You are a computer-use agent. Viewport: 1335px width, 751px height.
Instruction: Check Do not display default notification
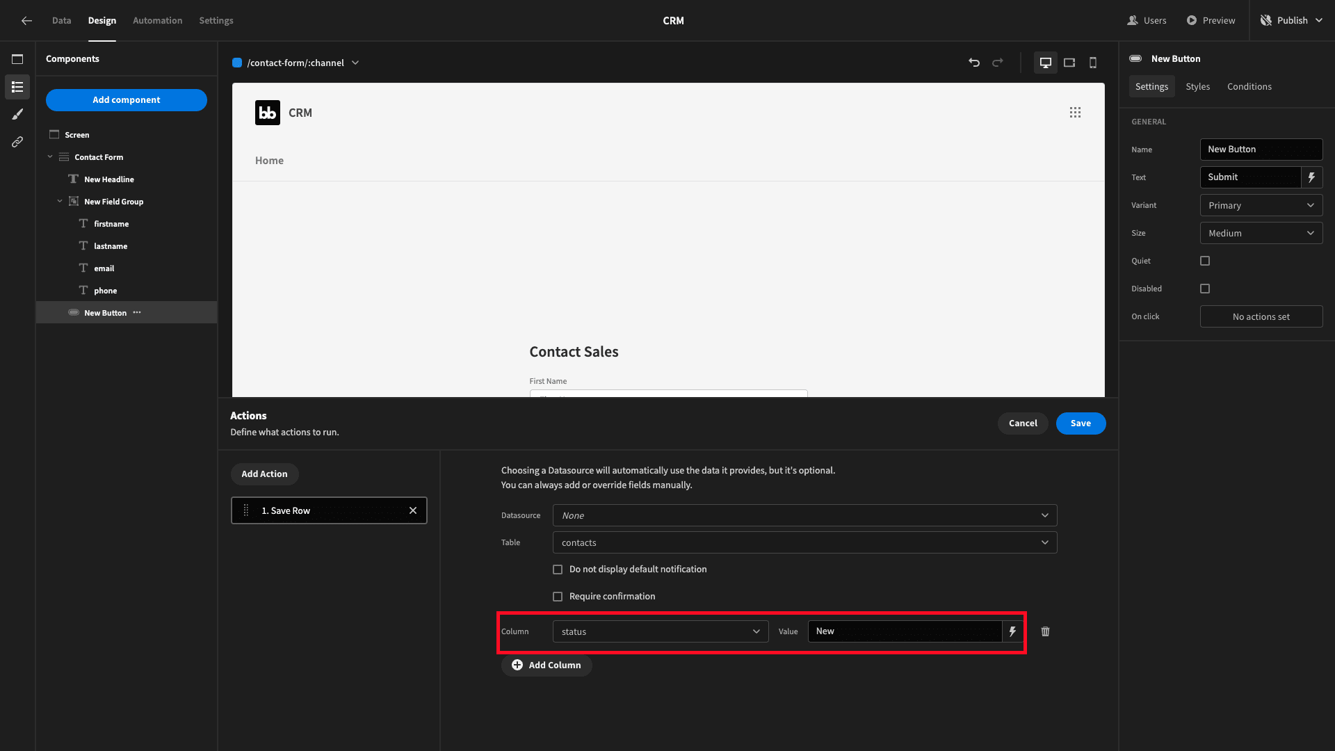(x=558, y=570)
